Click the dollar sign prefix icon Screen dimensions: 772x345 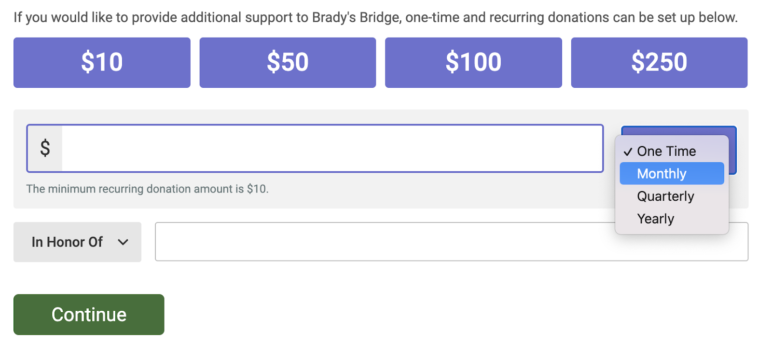(x=45, y=149)
